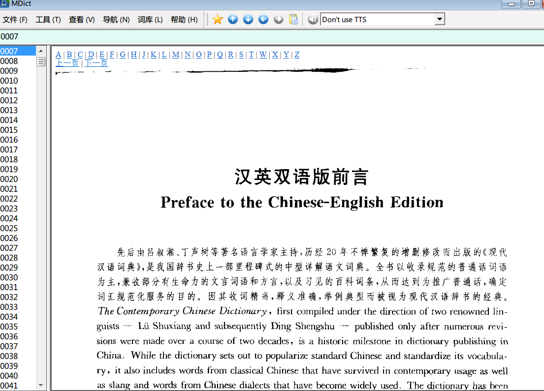Jump to letter F index link

tap(112, 55)
